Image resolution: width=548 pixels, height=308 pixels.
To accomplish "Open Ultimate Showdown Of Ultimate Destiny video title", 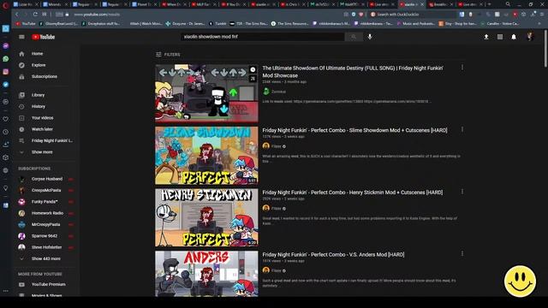I will click(353, 72).
